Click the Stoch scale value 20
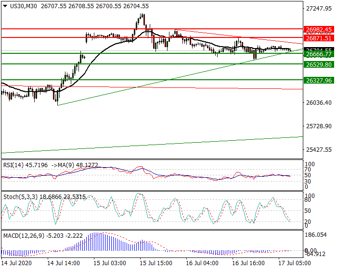 click(x=308, y=221)
